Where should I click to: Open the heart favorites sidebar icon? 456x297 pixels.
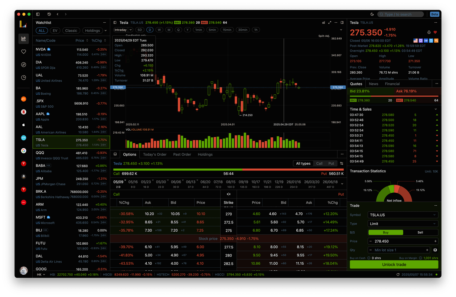(x=23, y=52)
